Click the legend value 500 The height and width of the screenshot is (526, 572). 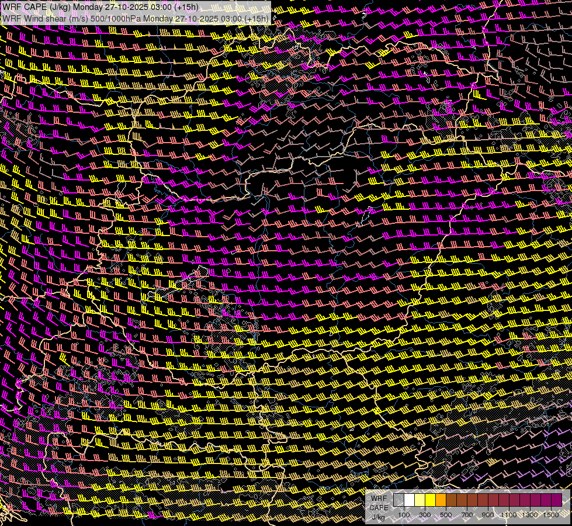point(446,515)
